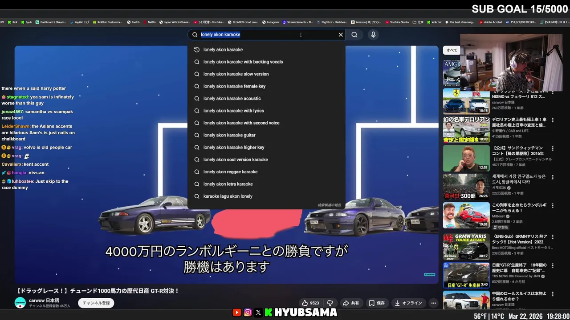This screenshot has width=570, height=320.
Task: Choose suggestion 'lonely akon karaoke female key'
Action: (266, 86)
